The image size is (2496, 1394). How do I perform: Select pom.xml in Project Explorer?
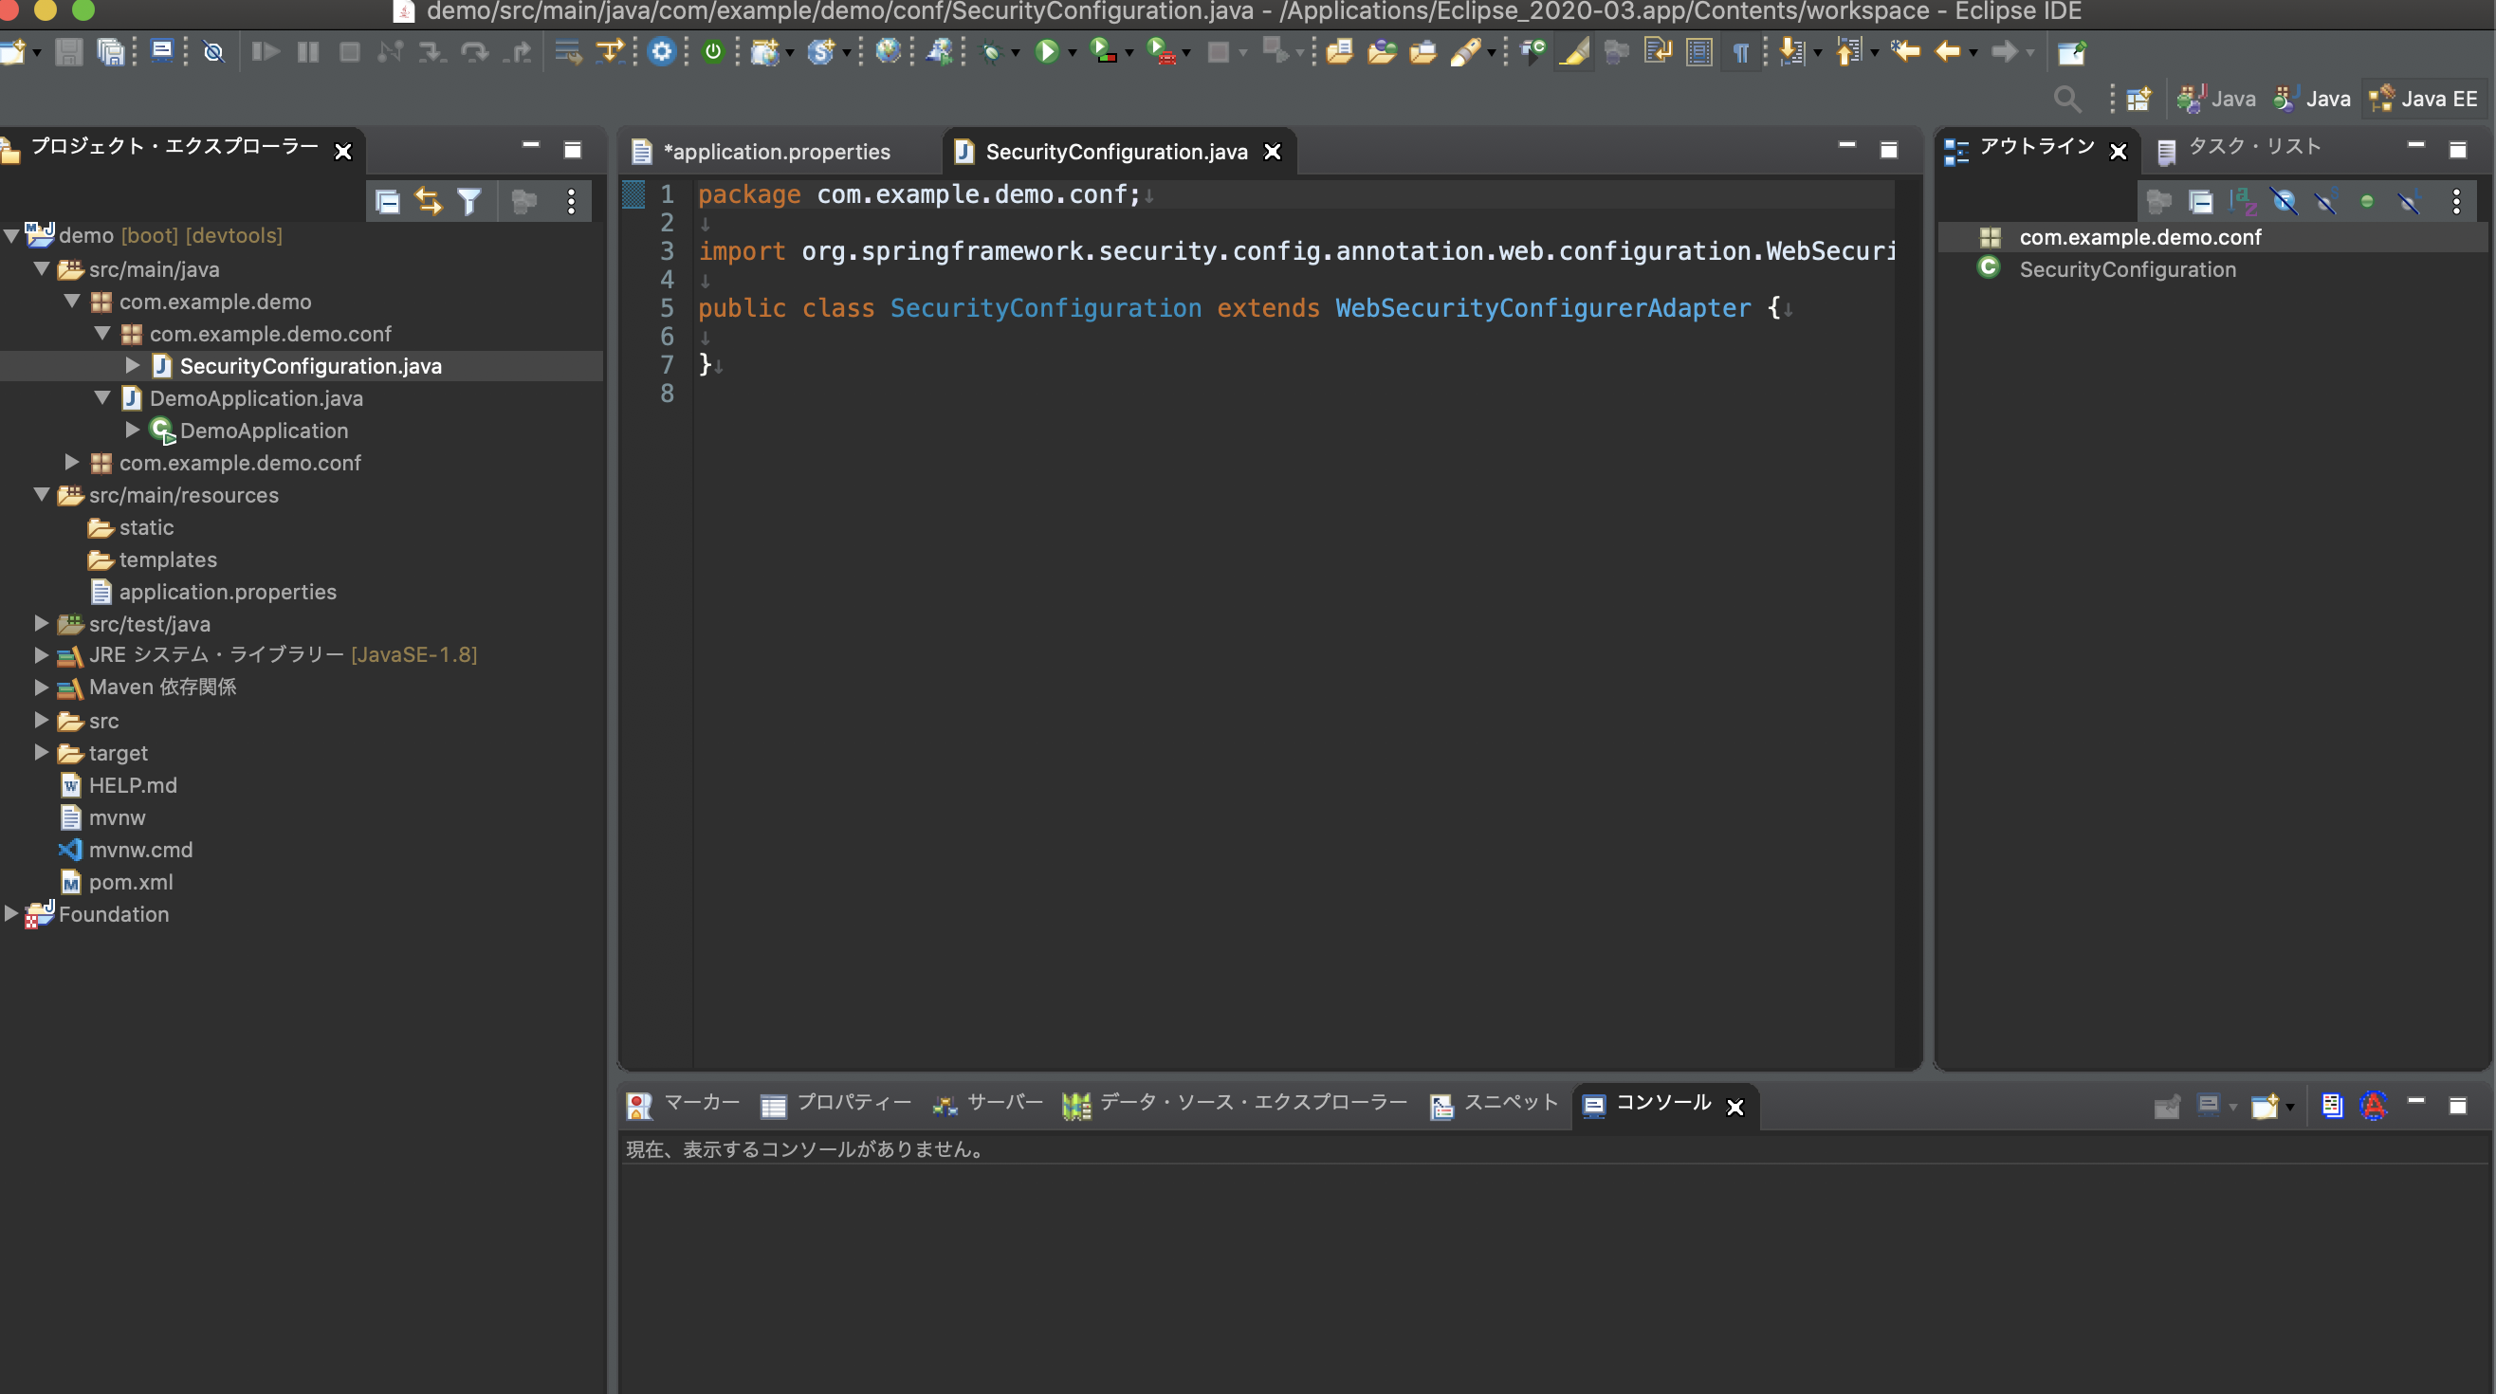coord(131,883)
